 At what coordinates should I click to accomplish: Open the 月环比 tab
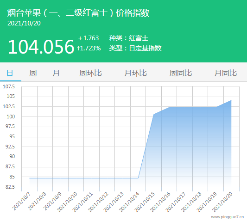[135, 73]
